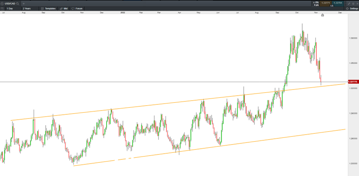This screenshot has width=359, height=176.
Task: Click the sell price 1.32771 button
Action: (326, 3)
